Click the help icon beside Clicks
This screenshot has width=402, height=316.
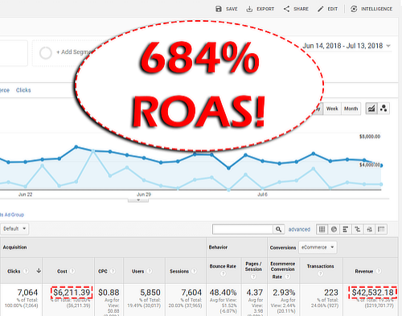point(26,271)
